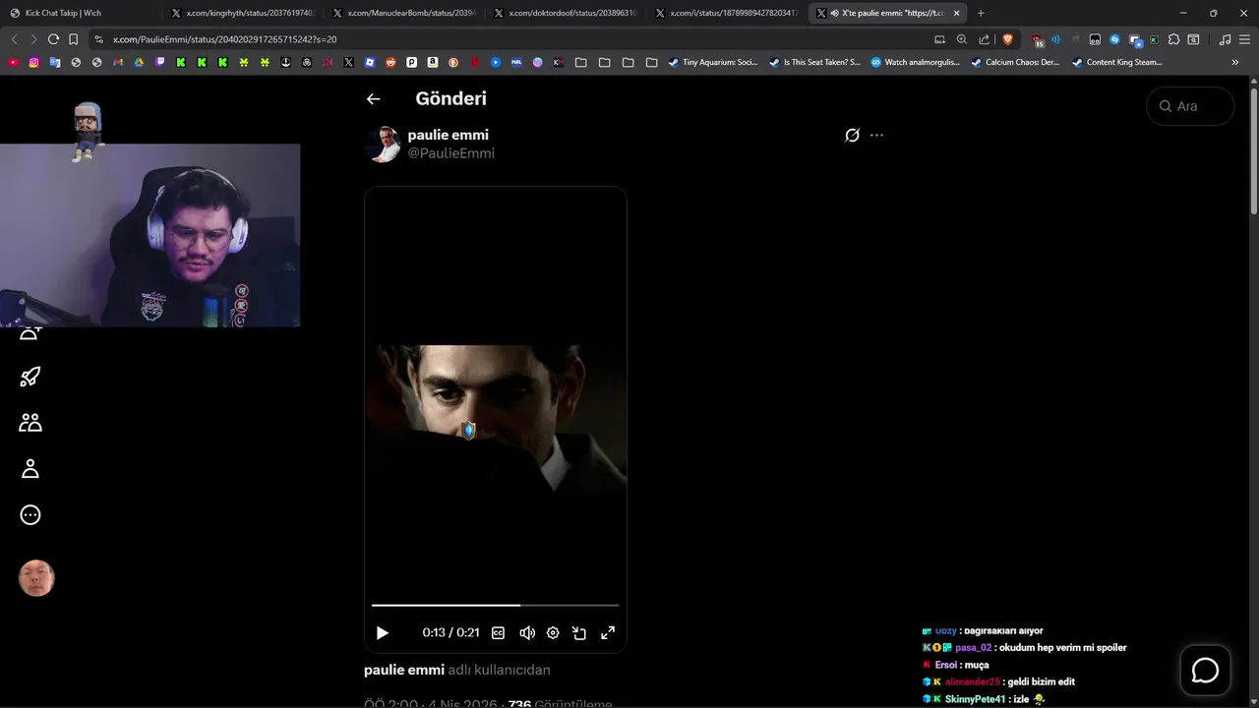Open the Grok icon on the post
Image resolution: width=1259 pixels, height=708 pixels.
coord(852,135)
